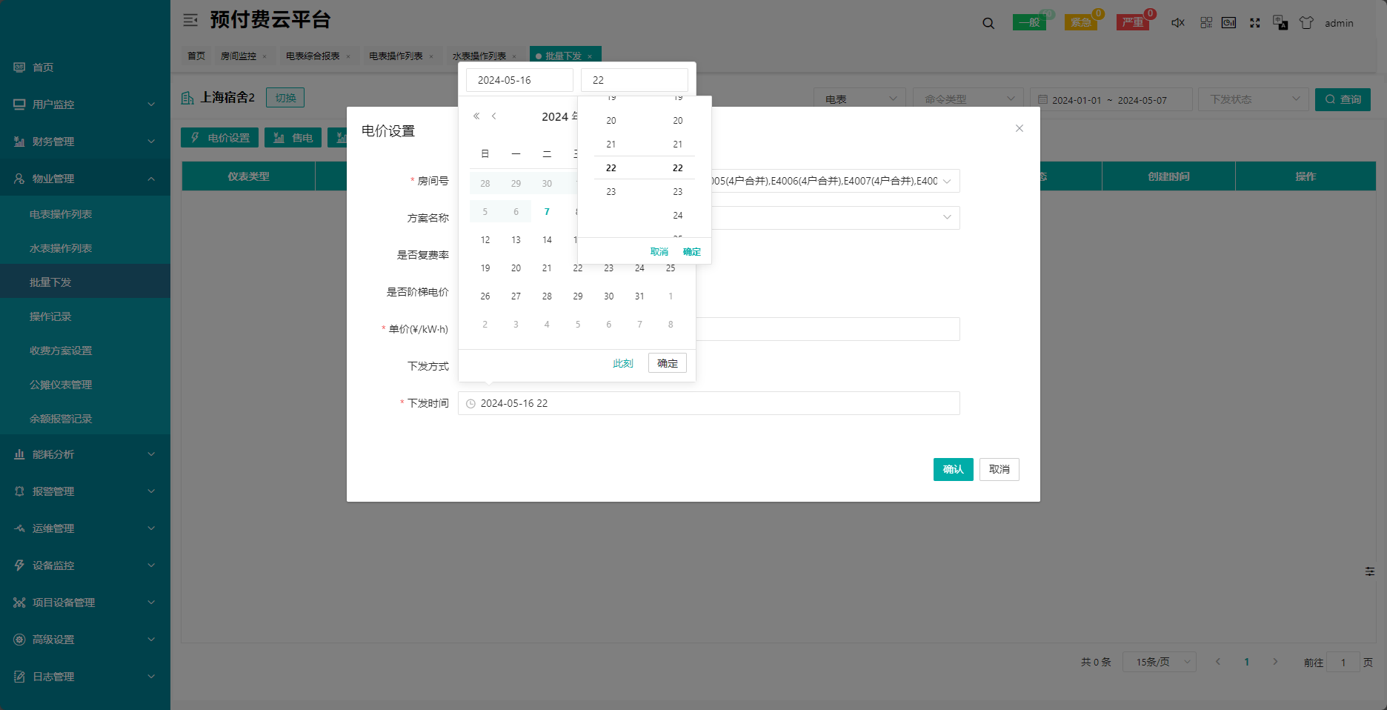Open theme settings via the shirt icon
The width and height of the screenshot is (1387, 710).
[x=1306, y=23]
